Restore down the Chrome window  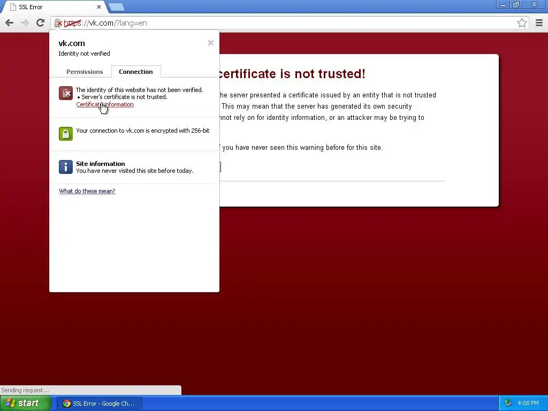tap(516, 5)
